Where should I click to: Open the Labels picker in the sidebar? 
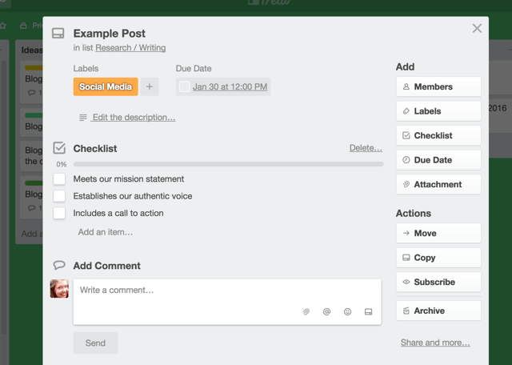(438, 111)
